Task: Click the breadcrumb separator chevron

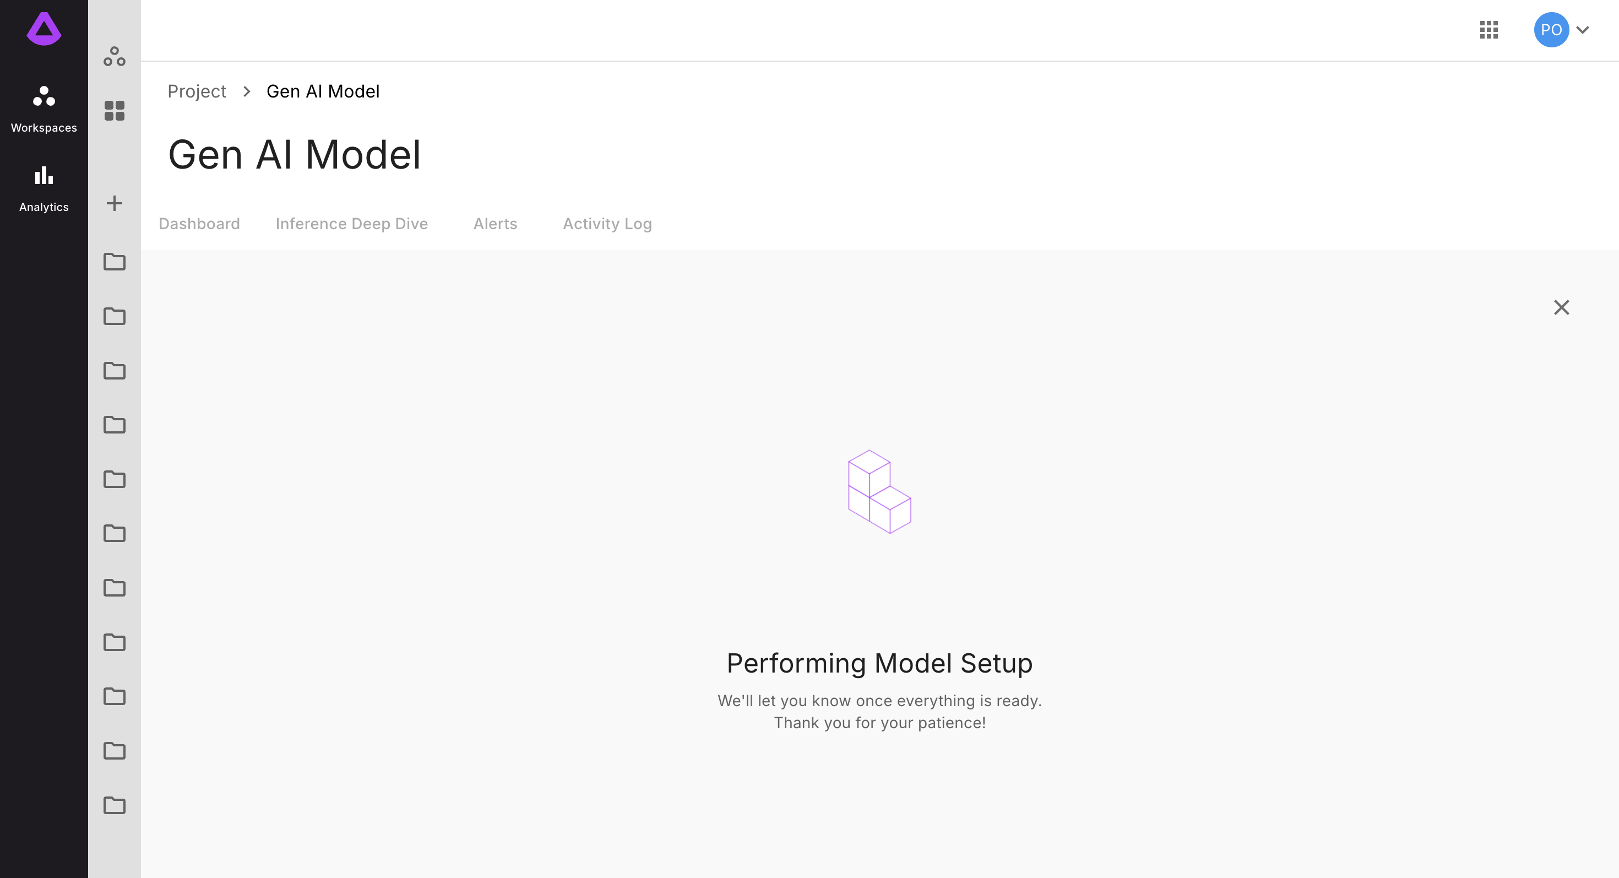Action: pos(247,92)
